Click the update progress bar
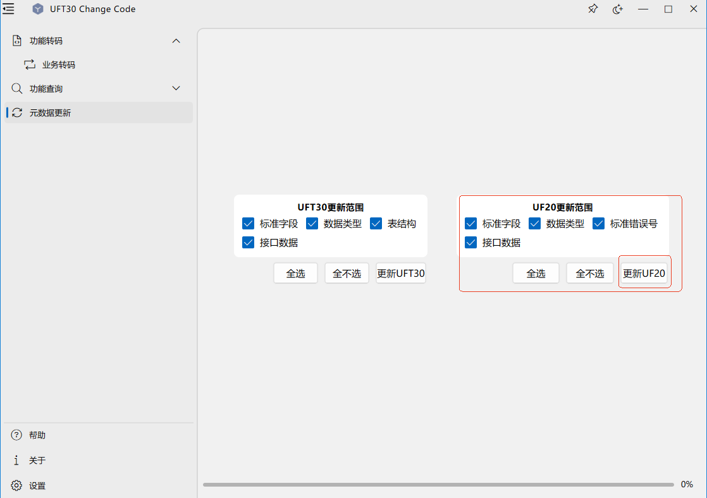 (x=438, y=485)
